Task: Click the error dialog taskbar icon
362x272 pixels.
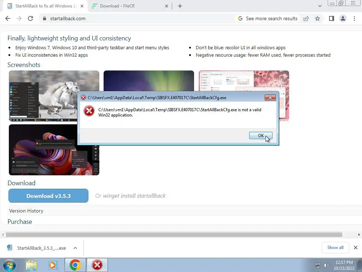Action: tap(97, 265)
